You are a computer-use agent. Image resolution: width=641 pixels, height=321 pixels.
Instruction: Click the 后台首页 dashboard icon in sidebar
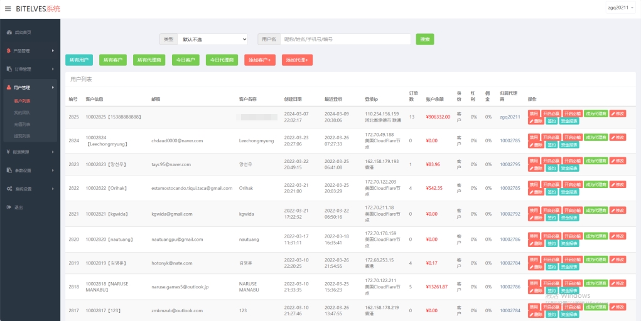(x=9, y=32)
